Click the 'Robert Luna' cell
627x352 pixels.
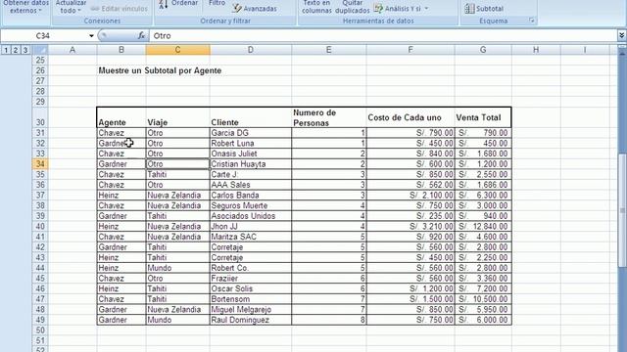coord(251,144)
